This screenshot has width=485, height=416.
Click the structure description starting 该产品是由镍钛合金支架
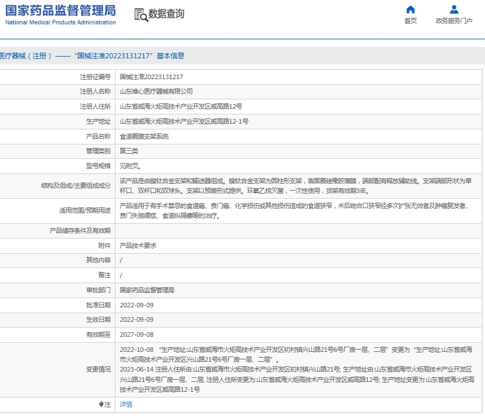point(296,186)
